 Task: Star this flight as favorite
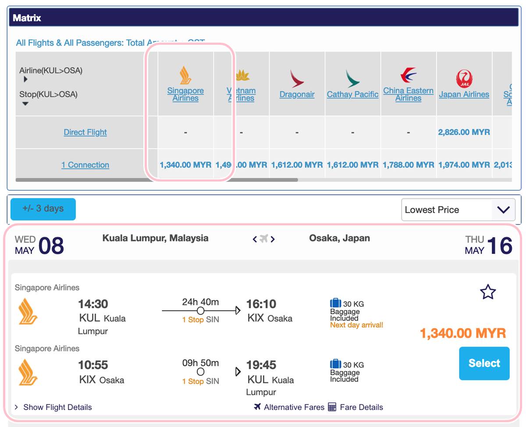point(487,292)
